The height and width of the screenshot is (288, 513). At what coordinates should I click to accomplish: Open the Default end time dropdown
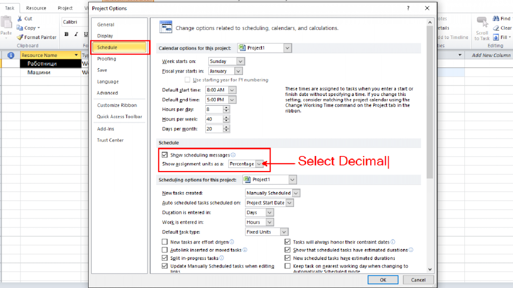232,99
